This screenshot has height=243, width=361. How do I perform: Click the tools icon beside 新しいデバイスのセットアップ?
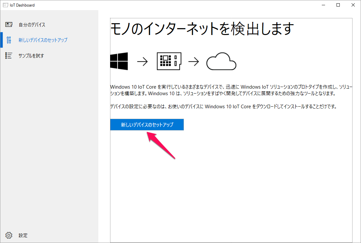pyautogui.click(x=9, y=40)
